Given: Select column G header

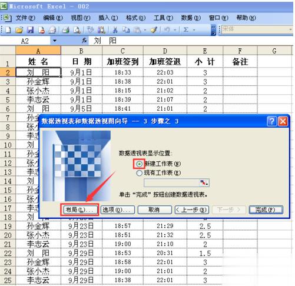Looking at the screenshot, I should (274, 51).
